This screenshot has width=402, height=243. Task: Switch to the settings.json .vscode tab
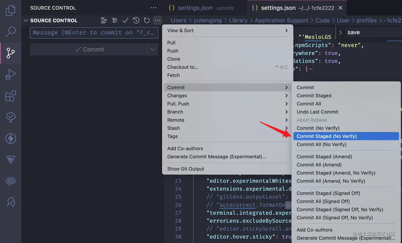click(x=202, y=8)
